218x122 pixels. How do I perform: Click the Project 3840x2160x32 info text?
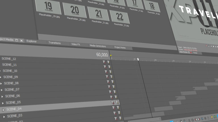[x=187, y=48]
